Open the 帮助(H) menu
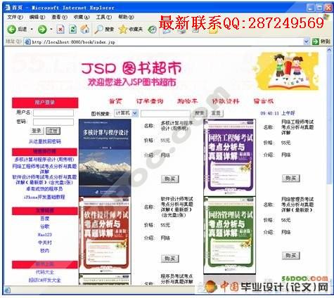The width and height of the screenshot is (334, 298). click(126, 17)
